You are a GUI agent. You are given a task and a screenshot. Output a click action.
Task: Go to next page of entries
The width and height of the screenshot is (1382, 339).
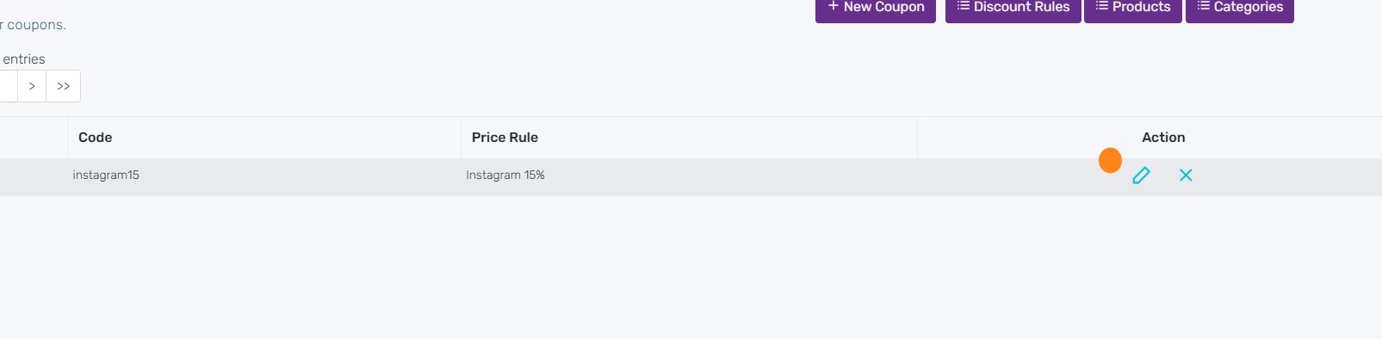tap(32, 86)
